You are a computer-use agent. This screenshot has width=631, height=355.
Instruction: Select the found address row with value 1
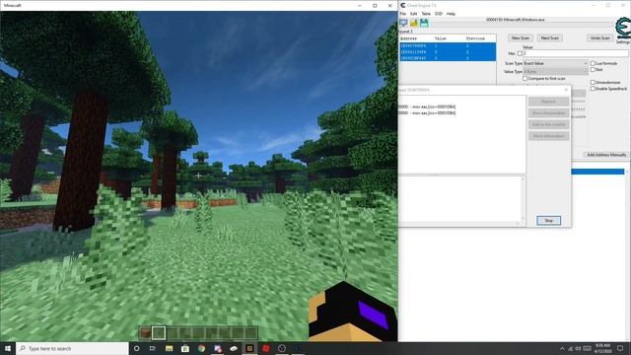[x=448, y=46]
